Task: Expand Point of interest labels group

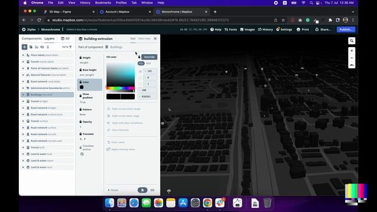Action: 24,68
